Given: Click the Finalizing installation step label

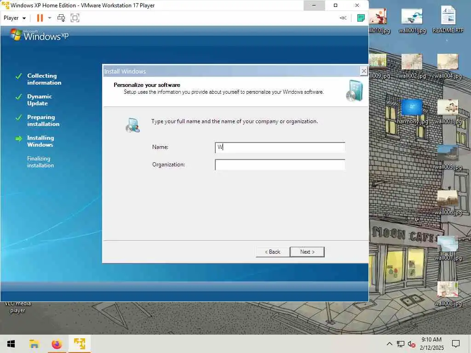Looking at the screenshot, I should pyautogui.click(x=40, y=162).
